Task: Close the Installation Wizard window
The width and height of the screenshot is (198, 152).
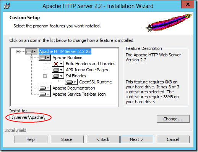Action: click(188, 4)
